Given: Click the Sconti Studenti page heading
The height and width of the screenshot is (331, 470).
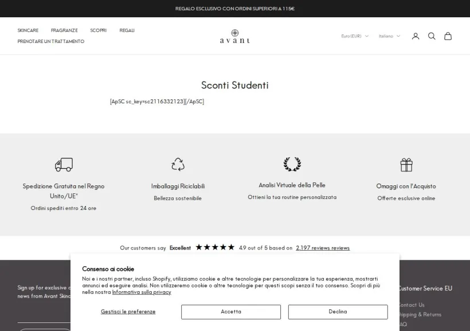Looking at the screenshot, I should [x=234, y=85].
